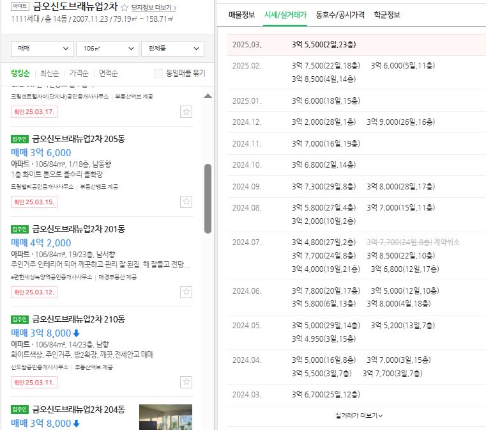Click 집주인 badge on 210동 listing
The width and height of the screenshot is (486, 430).
pyautogui.click(x=20, y=319)
